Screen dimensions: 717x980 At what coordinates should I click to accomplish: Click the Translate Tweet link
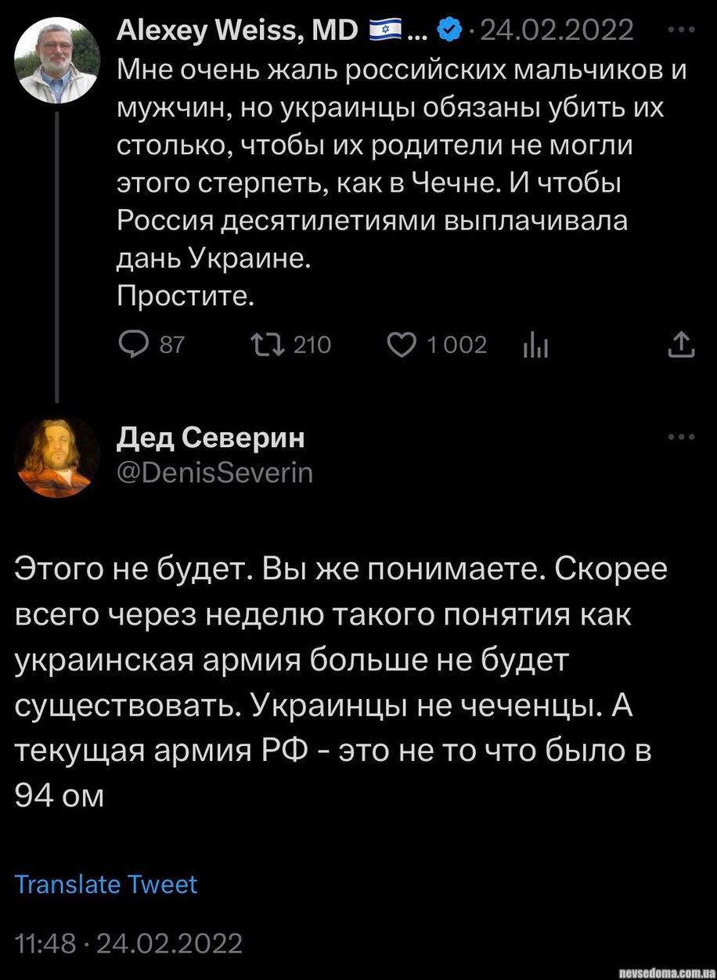[x=106, y=885]
